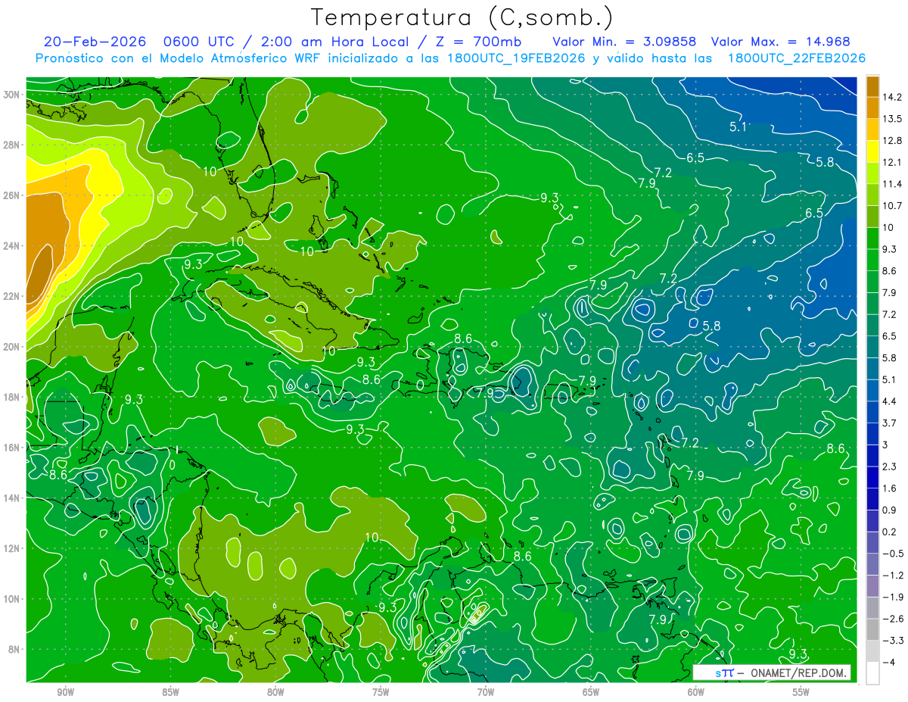Click the color bar label "0.2"
The height and width of the screenshot is (702, 908).
point(890,532)
